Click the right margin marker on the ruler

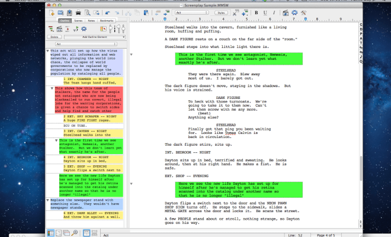[x=306, y=19]
